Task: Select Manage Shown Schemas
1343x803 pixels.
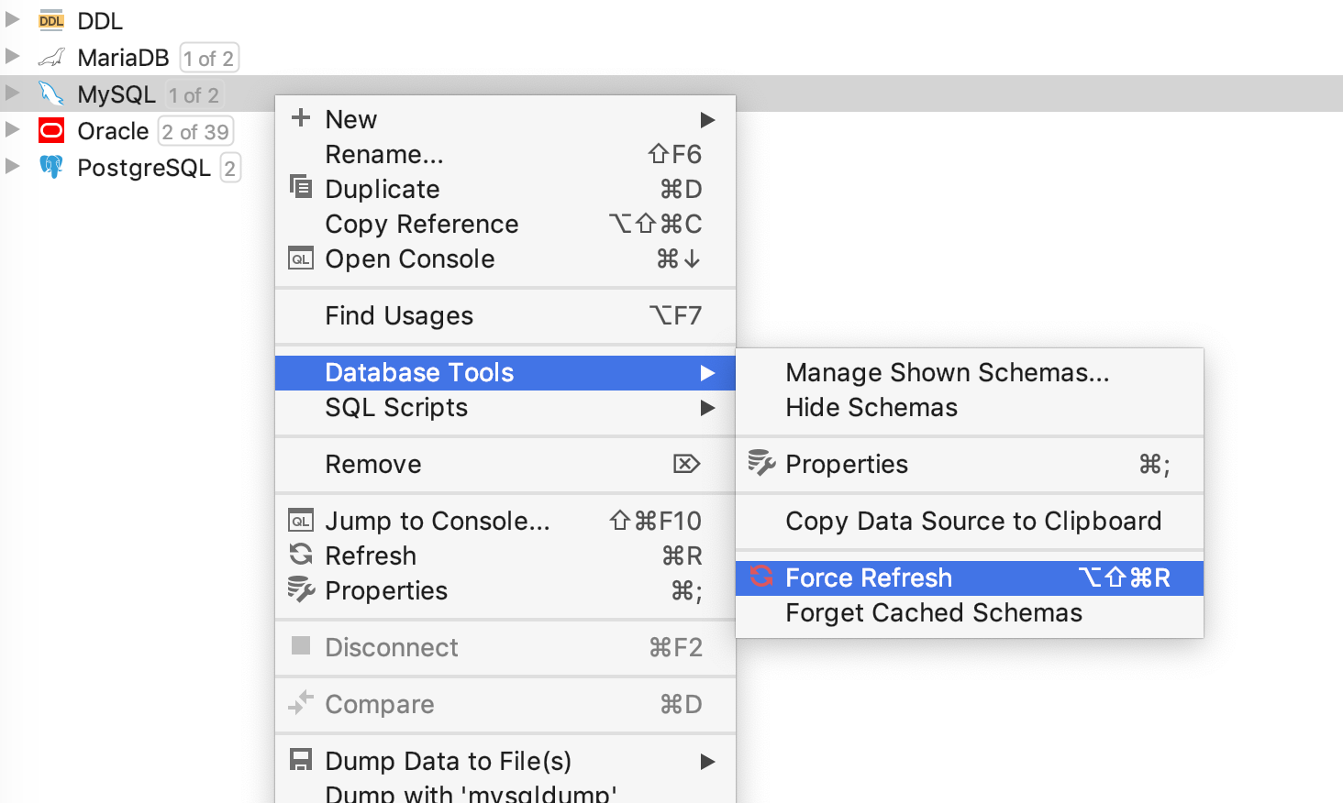Action: 947,372
